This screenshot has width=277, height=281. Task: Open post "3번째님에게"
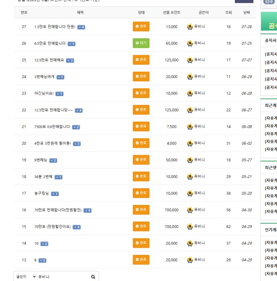pyautogui.click(x=44, y=77)
